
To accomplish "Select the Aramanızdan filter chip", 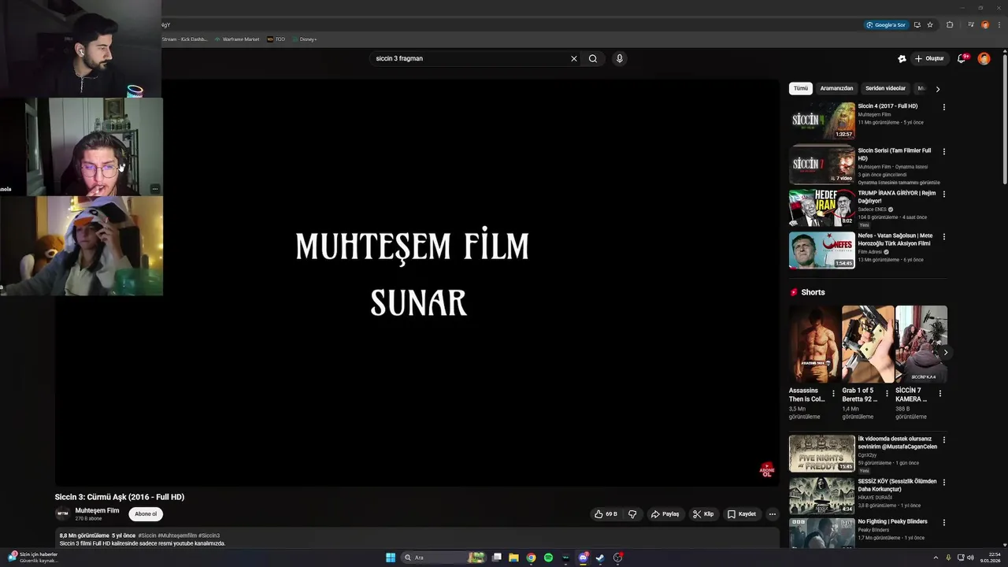I will (836, 88).
